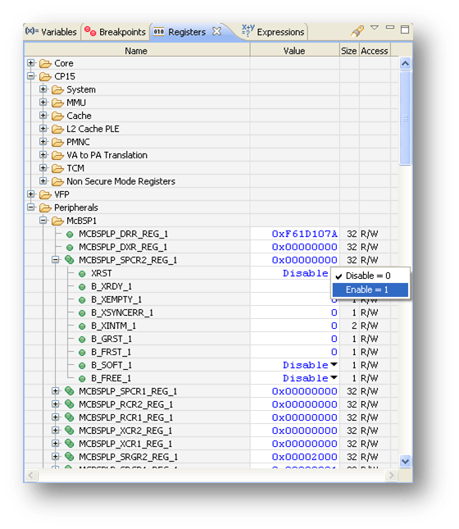
Task: Click MCBSPLP_SRGR2_REG_1 register group icon
Action: 70,457
